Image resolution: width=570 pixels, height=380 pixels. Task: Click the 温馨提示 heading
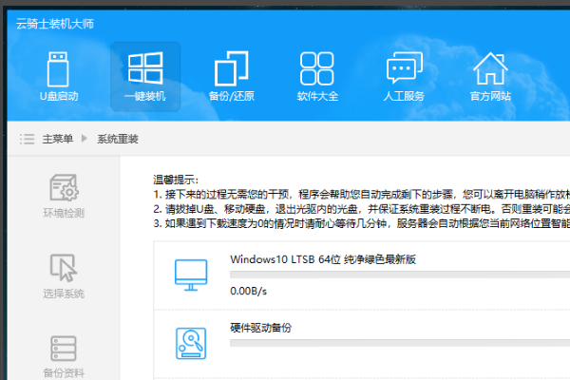[x=176, y=180]
